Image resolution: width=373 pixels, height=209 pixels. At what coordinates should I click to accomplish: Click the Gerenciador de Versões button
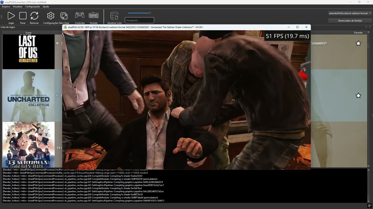tap(350, 21)
